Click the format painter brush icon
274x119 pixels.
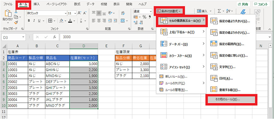[16, 23]
